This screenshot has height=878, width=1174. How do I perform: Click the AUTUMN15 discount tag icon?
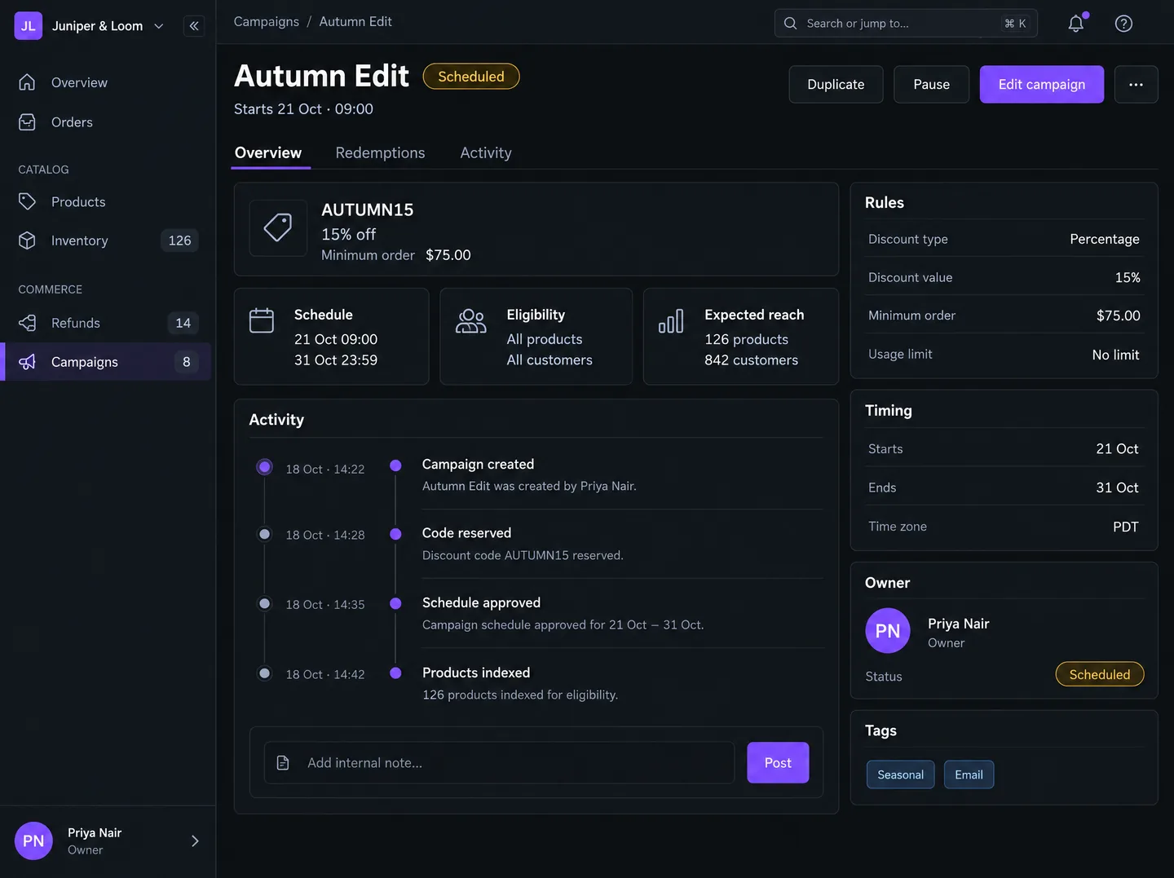[x=278, y=228]
